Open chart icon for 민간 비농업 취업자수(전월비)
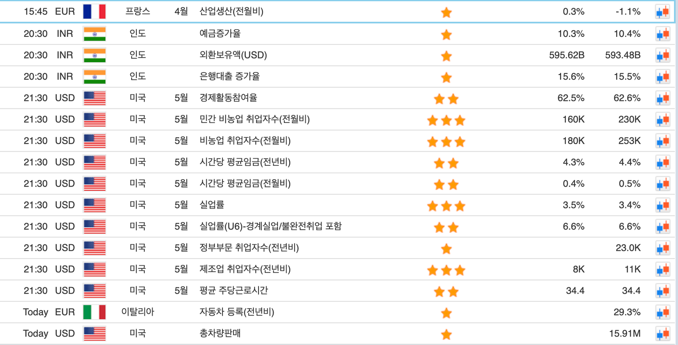Image resolution: width=678 pixels, height=345 pixels. pos(662,120)
